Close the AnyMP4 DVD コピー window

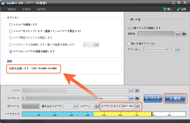(x=185, y=3)
